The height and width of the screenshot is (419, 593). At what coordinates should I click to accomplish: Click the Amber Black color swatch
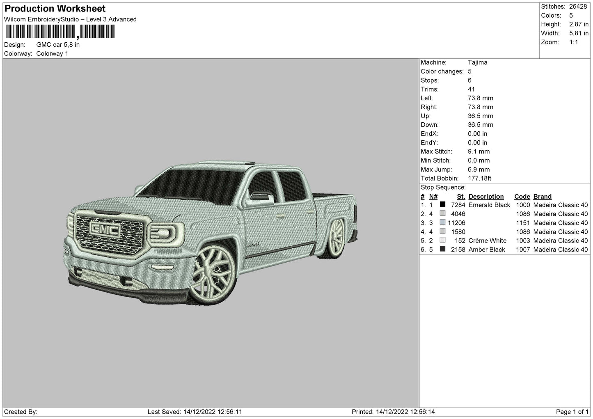[x=442, y=249]
